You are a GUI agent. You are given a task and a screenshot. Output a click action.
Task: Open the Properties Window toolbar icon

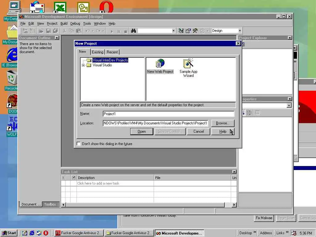tap(188, 31)
